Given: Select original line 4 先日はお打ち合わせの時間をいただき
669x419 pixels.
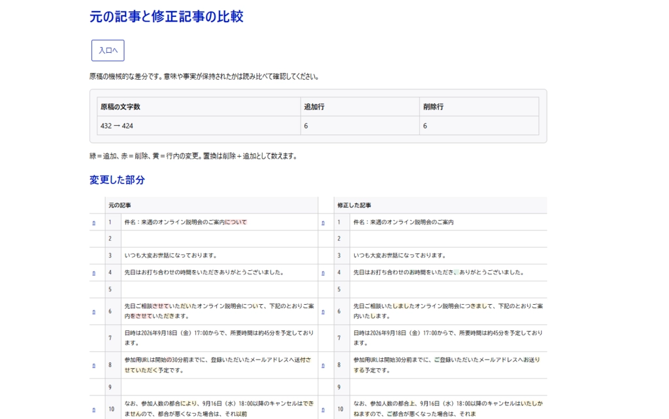Looking at the screenshot, I should (220, 272).
